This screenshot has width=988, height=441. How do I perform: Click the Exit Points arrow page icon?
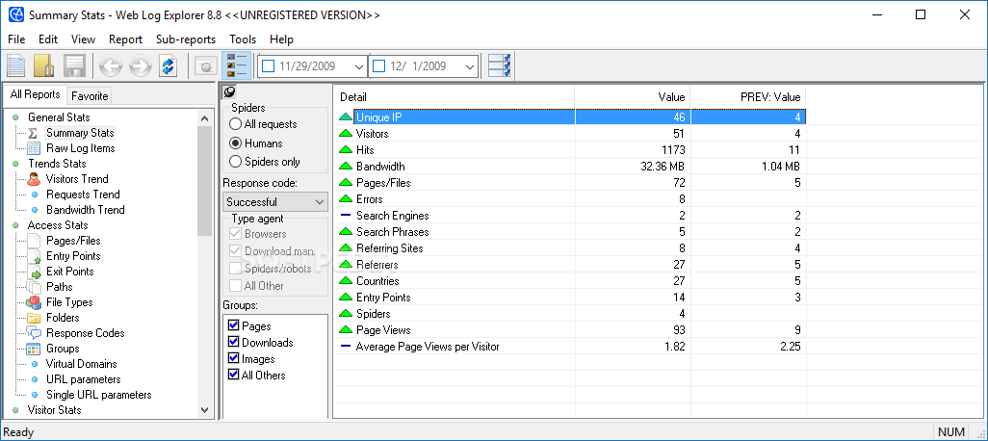pos(35,272)
